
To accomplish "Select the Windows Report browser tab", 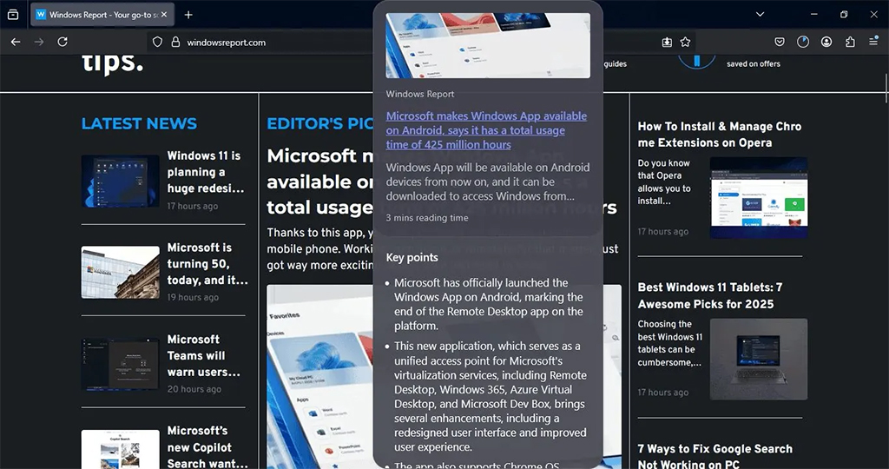I will (x=102, y=15).
